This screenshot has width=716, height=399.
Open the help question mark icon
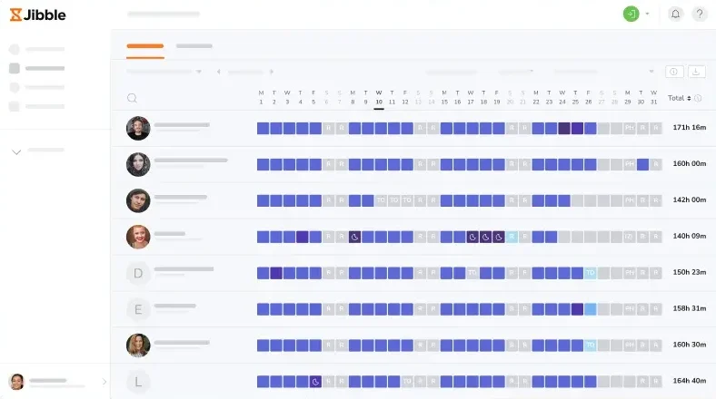pyautogui.click(x=700, y=14)
